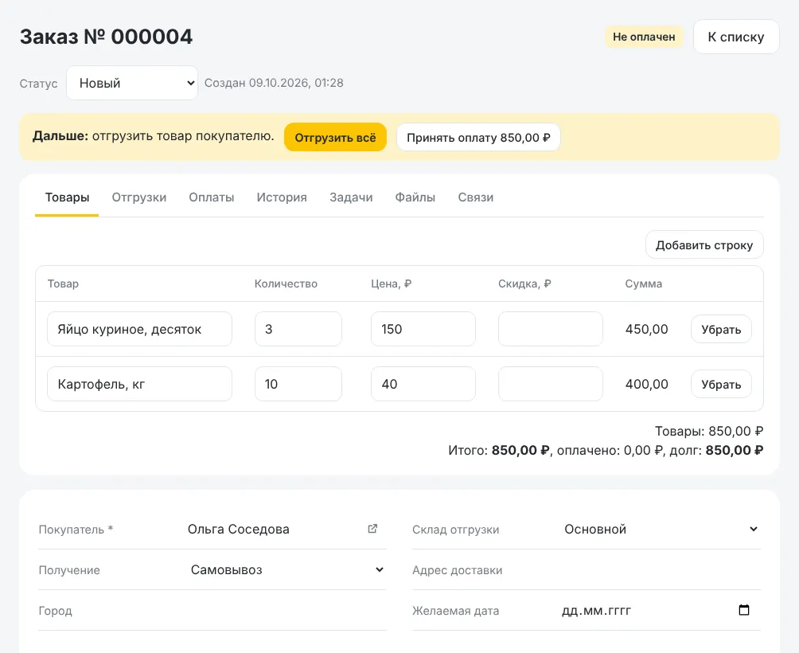This screenshot has height=653, width=799.
Task: Open the Отгрузки tab
Action: coord(139,197)
